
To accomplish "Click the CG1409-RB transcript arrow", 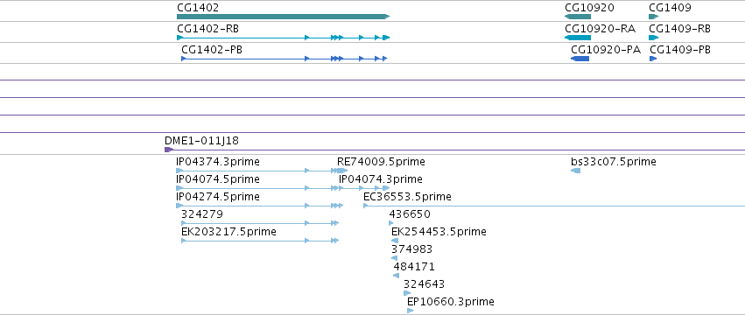I will (x=654, y=38).
